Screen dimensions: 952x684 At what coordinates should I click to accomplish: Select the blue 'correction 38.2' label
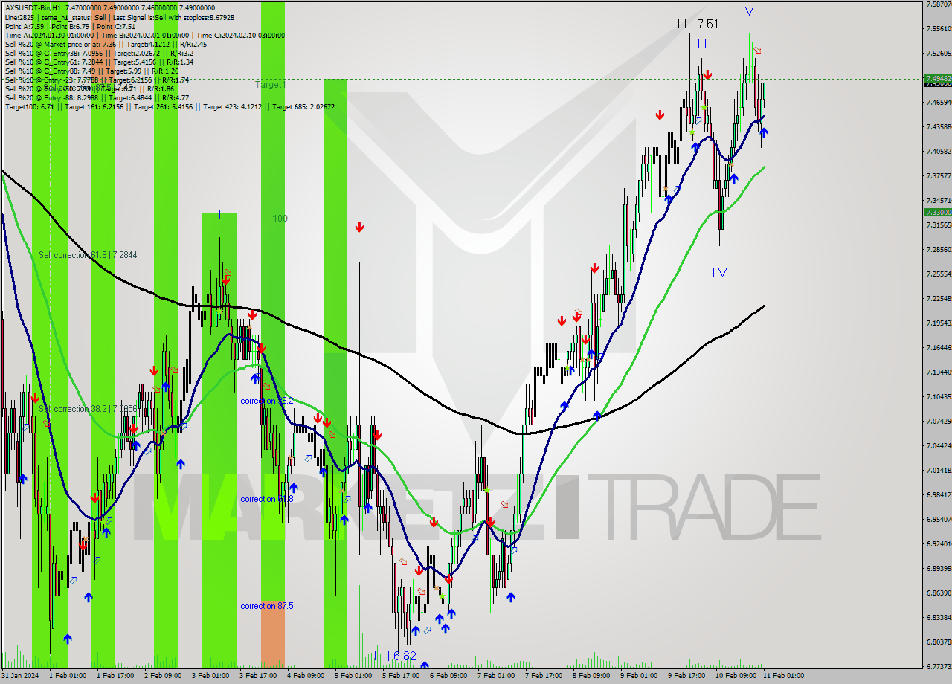point(267,400)
